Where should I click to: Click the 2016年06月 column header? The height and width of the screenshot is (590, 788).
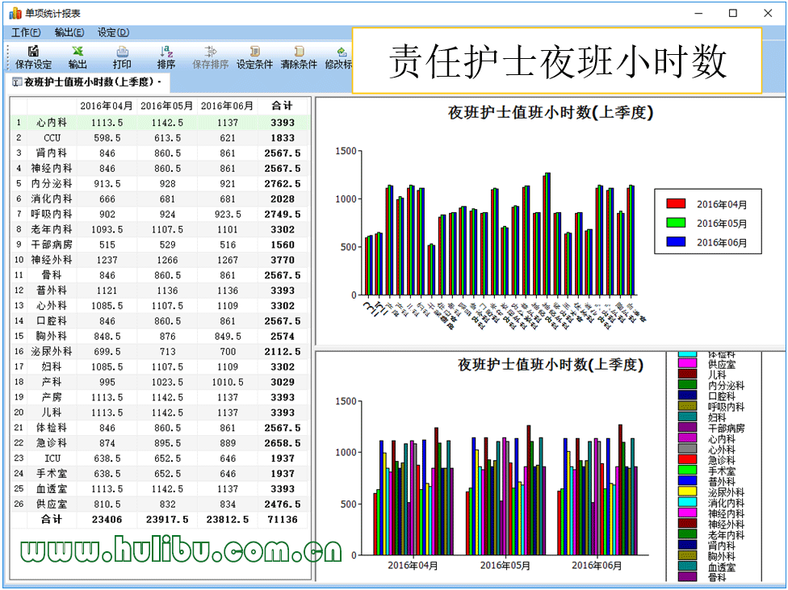pos(227,106)
